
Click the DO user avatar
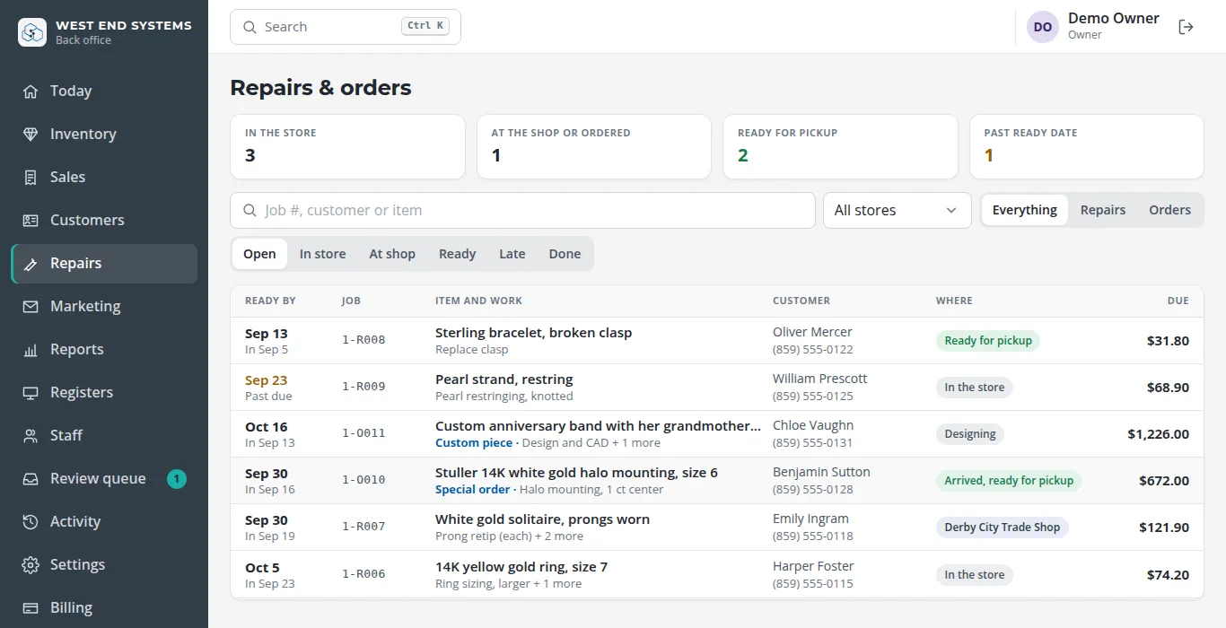(1043, 27)
